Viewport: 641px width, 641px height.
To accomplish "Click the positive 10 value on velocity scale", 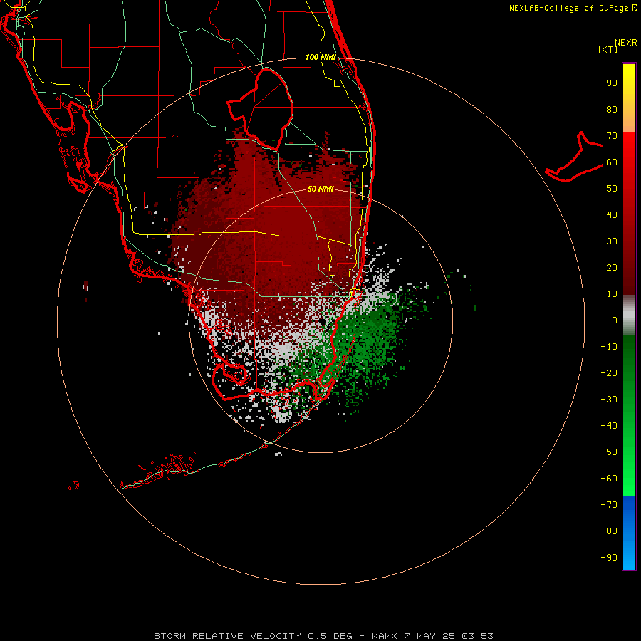I will pyautogui.click(x=612, y=294).
